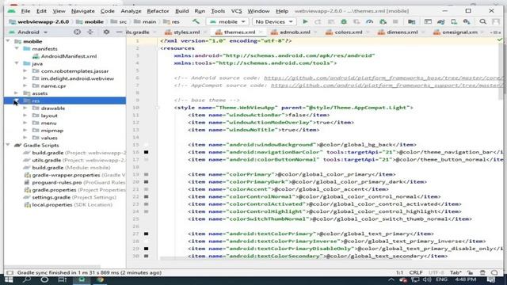Follow the Android source code GitHub link
The height and width of the screenshot is (285, 507).
pos(383,78)
